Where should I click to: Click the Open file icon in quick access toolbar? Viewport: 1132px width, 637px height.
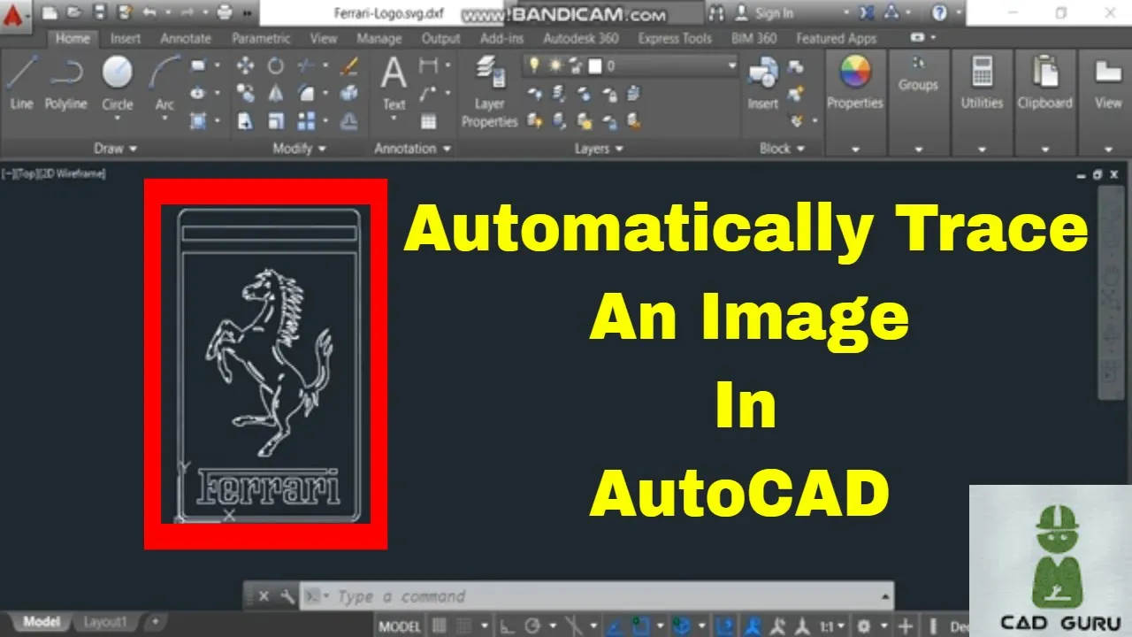pos(74,12)
